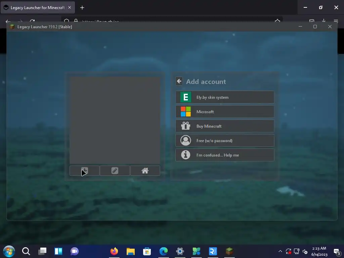The height and width of the screenshot is (258, 344).
Task: Open Task View on taskbar
Action: coord(42,251)
